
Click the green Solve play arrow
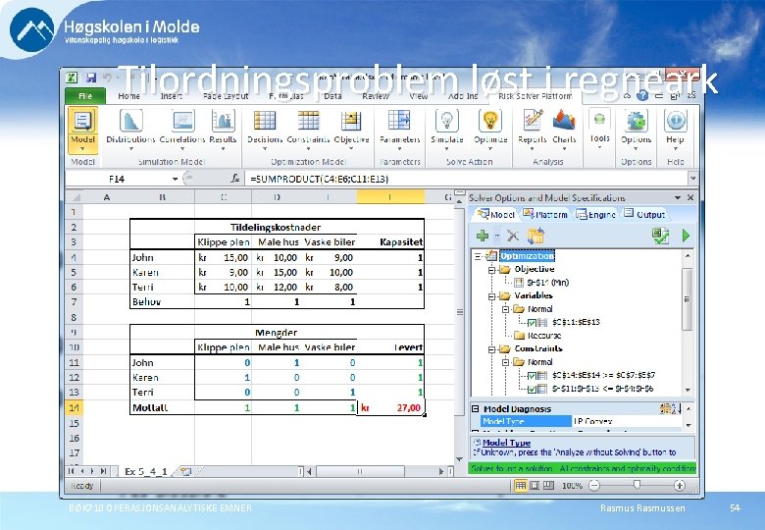coord(686,236)
